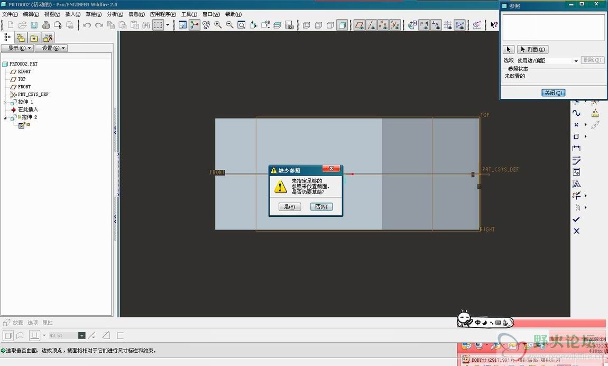The width and height of the screenshot is (608, 366).
Task: Expand the 拉伸 1 tree node
Action: pos(5,102)
